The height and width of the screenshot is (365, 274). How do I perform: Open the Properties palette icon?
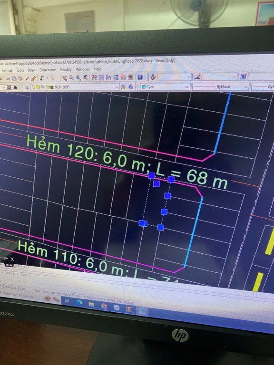coord(94,77)
